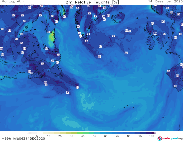Click the '90' contour label over southern Portugal
The image size is (183, 141).
pos(175,86)
